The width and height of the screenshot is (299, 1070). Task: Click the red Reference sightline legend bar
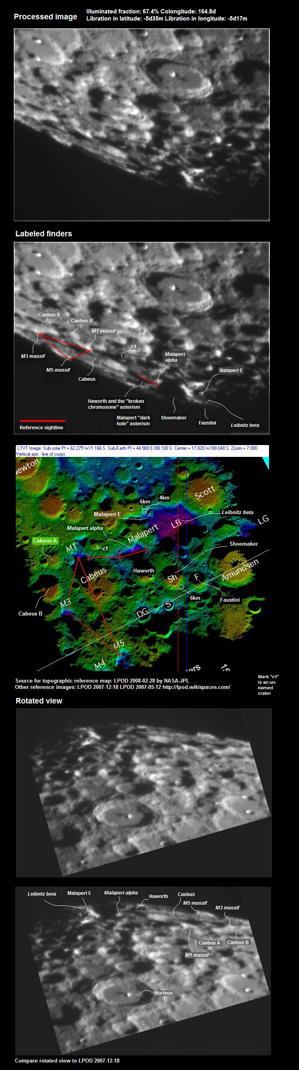(x=42, y=421)
